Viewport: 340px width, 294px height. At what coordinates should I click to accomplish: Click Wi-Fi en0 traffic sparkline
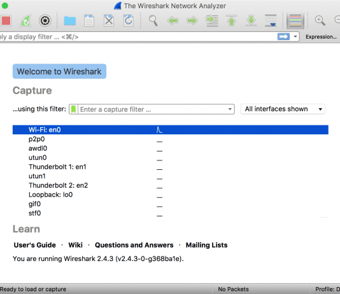click(159, 130)
